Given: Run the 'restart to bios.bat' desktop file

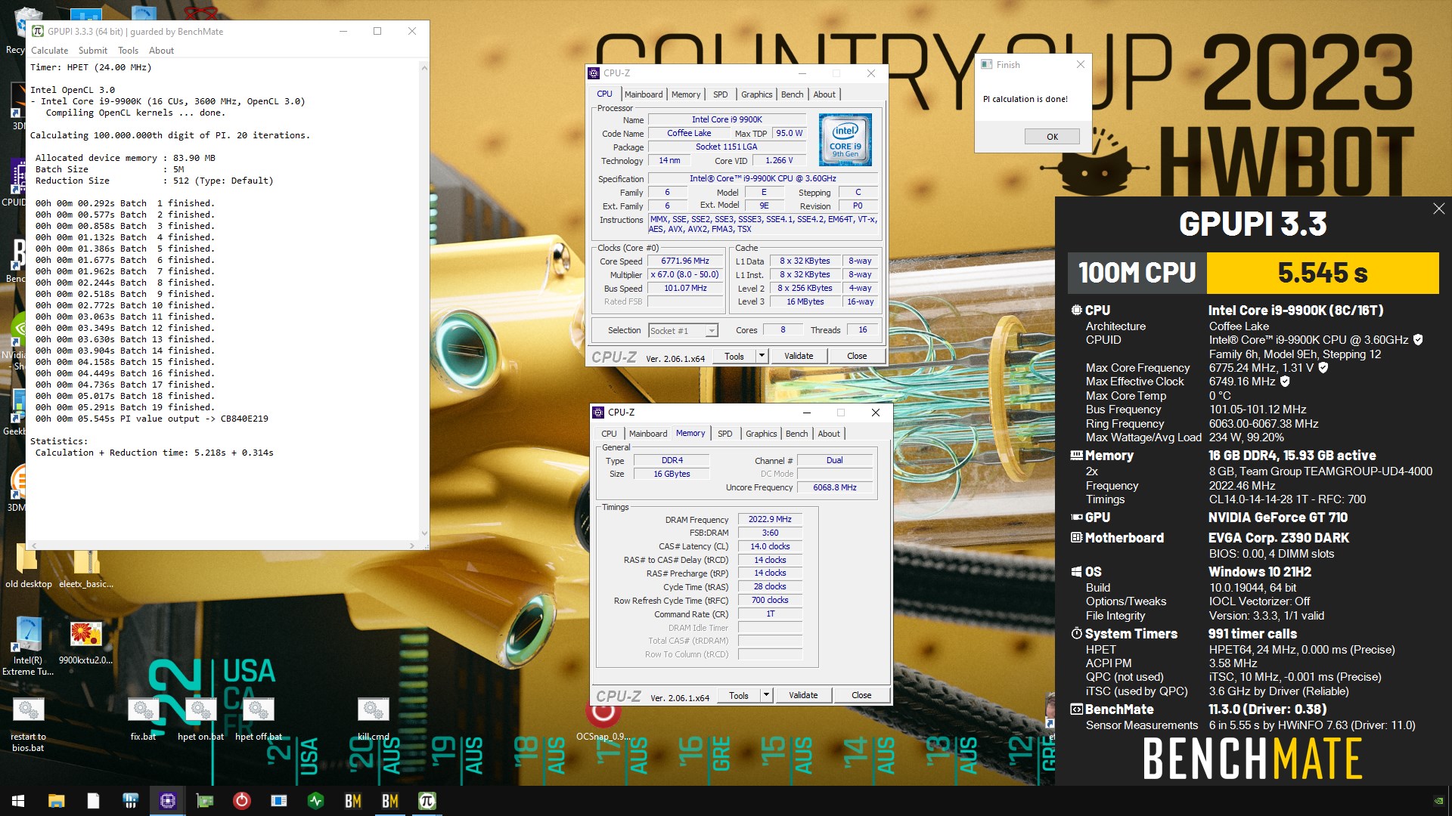Looking at the screenshot, I should point(28,724).
